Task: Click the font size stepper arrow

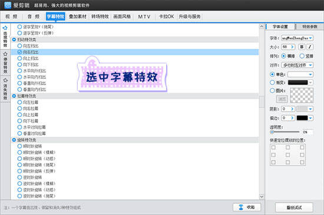Action: [292, 47]
